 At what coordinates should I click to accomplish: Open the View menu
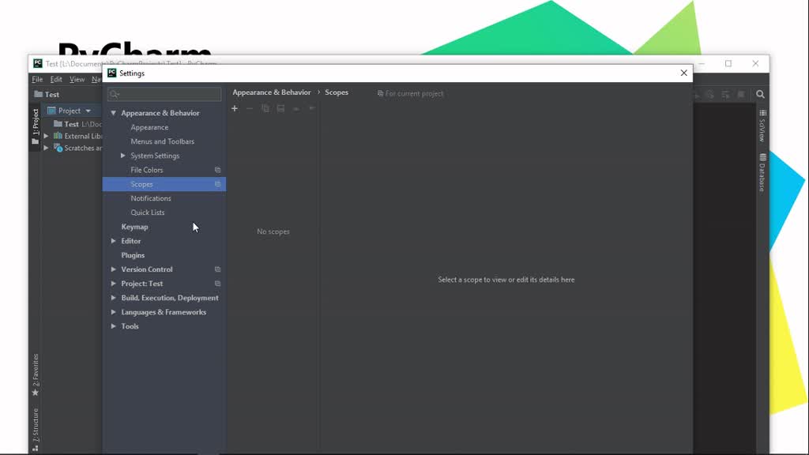click(77, 80)
